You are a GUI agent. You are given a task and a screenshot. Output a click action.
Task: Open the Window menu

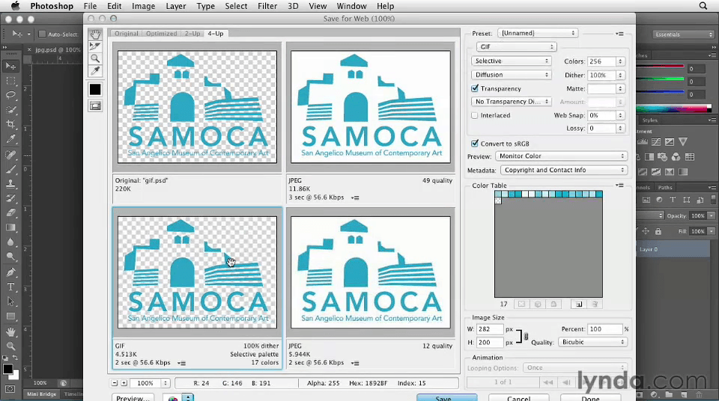point(352,6)
